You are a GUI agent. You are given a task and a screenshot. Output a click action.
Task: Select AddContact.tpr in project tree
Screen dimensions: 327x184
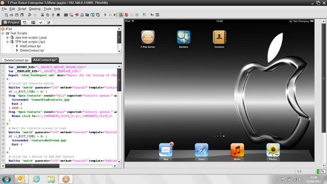(30, 46)
